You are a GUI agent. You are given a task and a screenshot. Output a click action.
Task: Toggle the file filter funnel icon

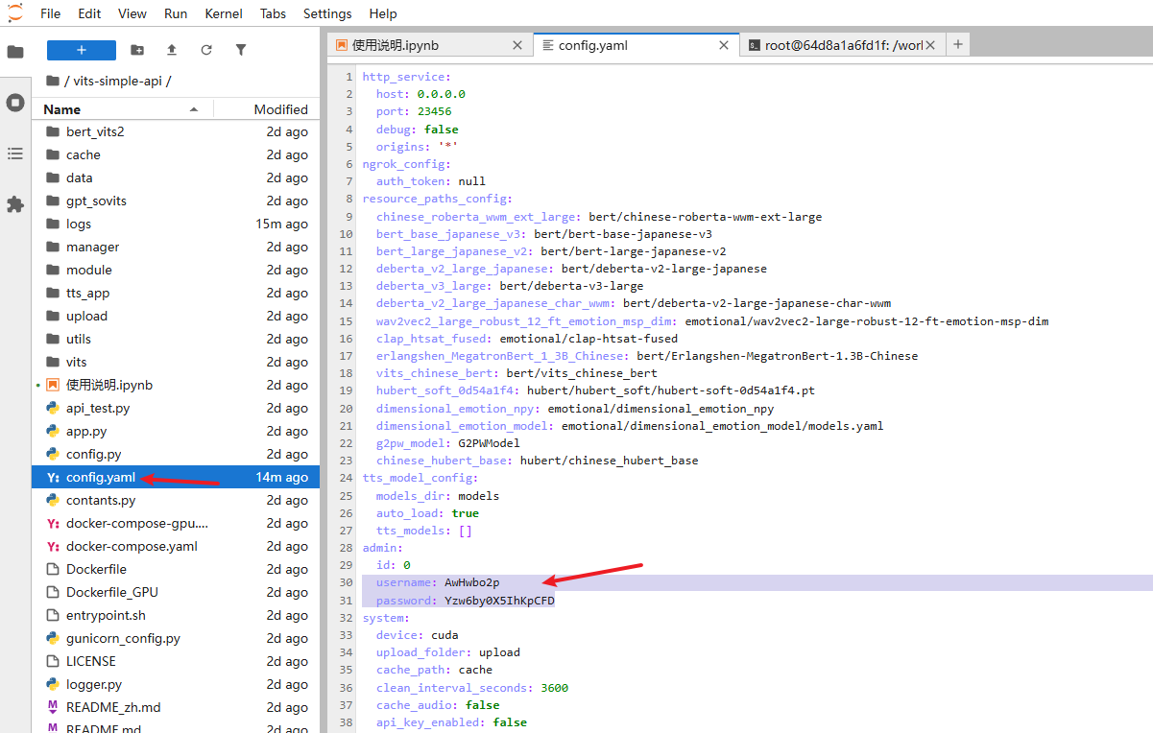[x=241, y=50]
